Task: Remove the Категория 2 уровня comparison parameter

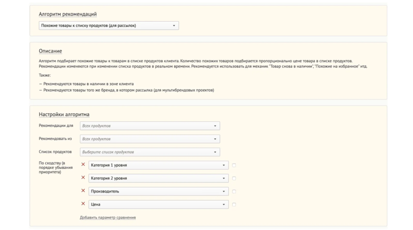Action: tap(83, 178)
